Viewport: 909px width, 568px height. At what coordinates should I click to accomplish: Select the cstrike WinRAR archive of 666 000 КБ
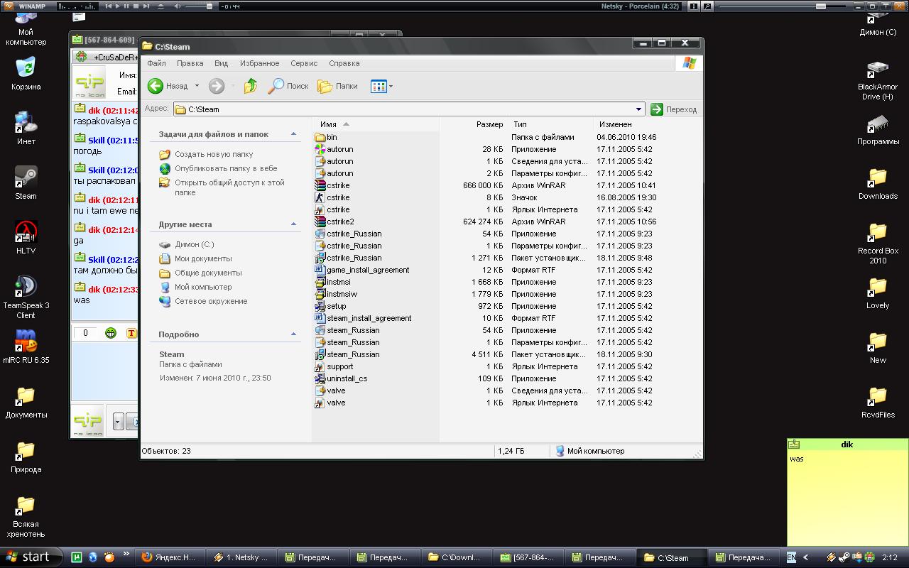pos(332,185)
